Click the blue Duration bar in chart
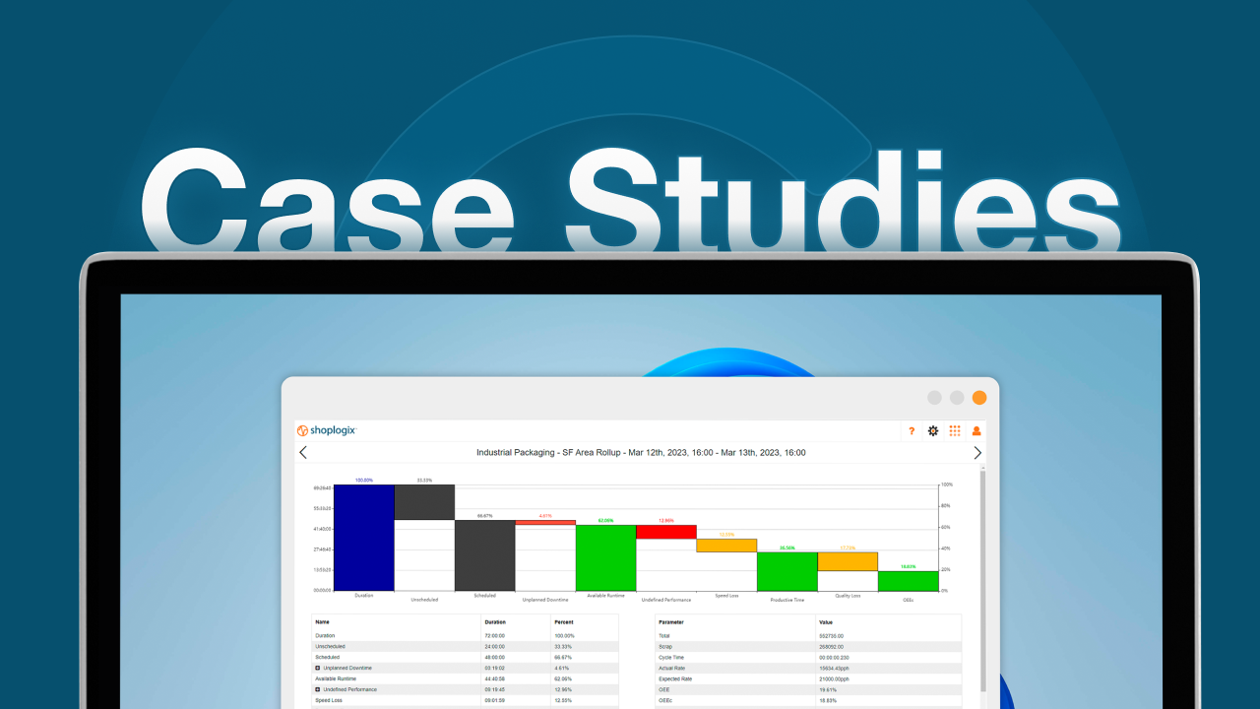Viewport: 1260px width, 709px height. point(364,538)
